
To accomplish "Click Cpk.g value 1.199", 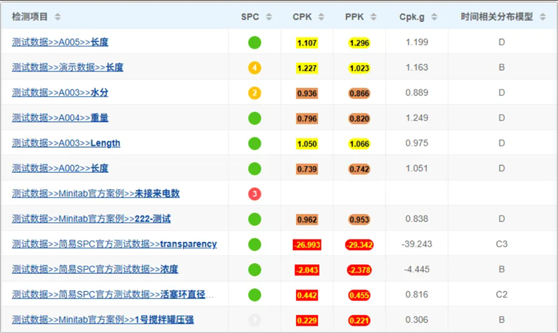I will tap(417, 43).
